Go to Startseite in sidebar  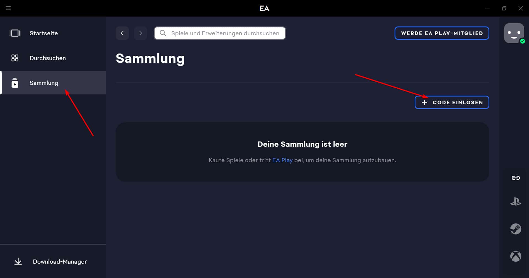(x=53, y=33)
